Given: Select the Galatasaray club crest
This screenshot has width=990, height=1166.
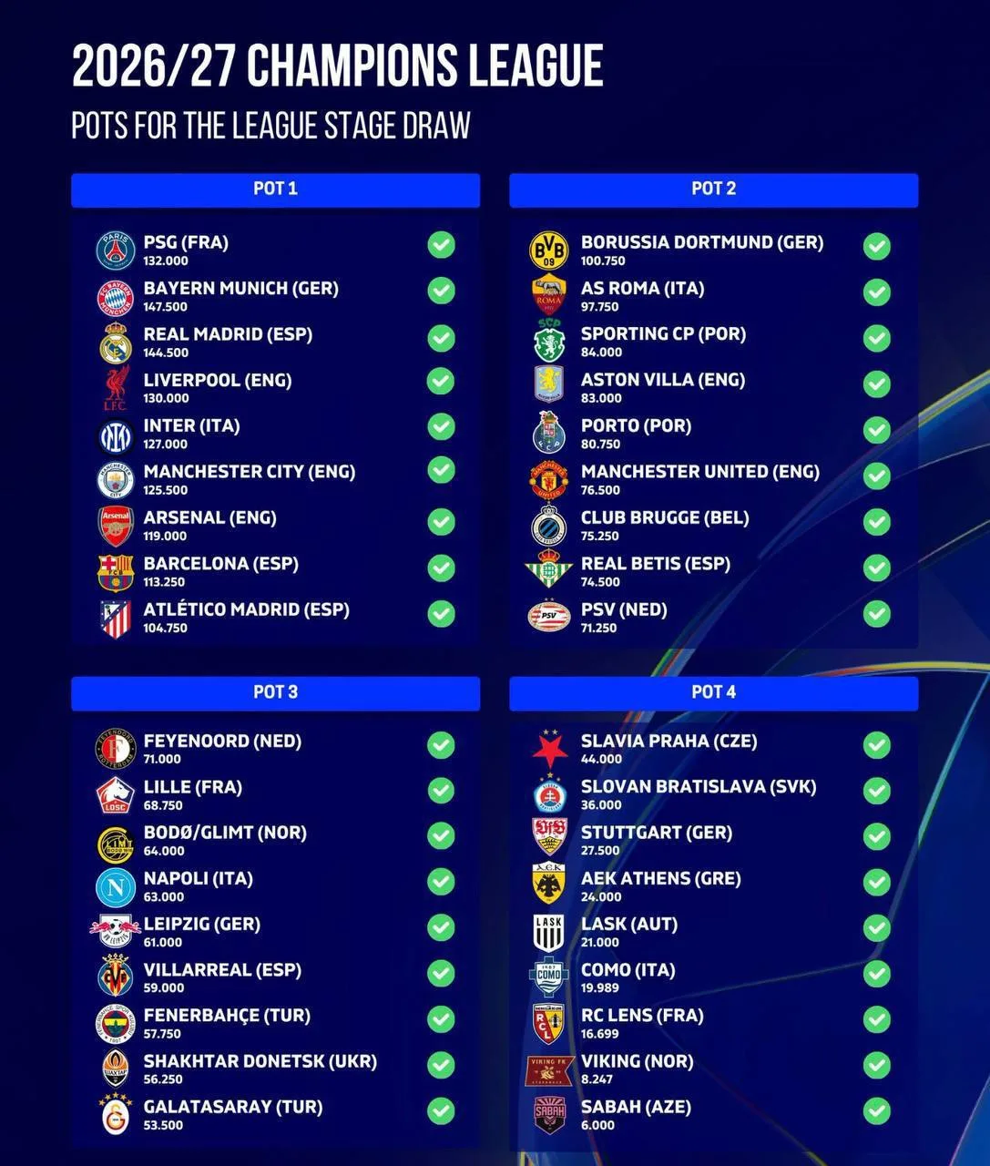Looking at the screenshot, I should [116, 1113].
